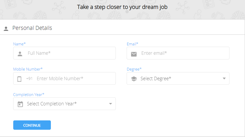Click the envelope icon in the email field
Image resolution: width=245 pixels, height=137 pixels.
point(134,54)
